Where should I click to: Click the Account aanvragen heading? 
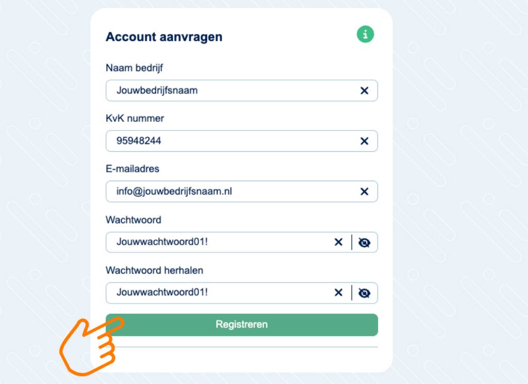coord(164,37)
